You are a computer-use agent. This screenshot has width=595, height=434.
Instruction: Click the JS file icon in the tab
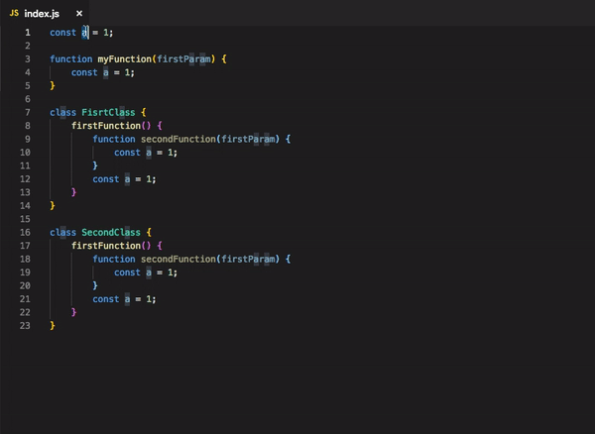(14, 11)
